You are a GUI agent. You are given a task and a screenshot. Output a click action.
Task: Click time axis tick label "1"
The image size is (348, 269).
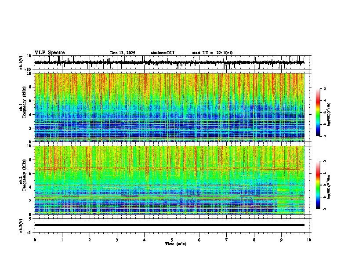point(62,240)
